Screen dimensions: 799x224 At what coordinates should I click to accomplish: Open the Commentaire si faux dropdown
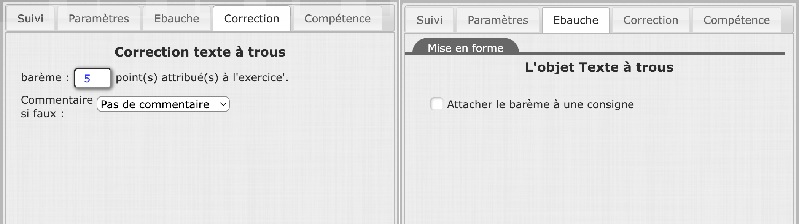[163, 104]
